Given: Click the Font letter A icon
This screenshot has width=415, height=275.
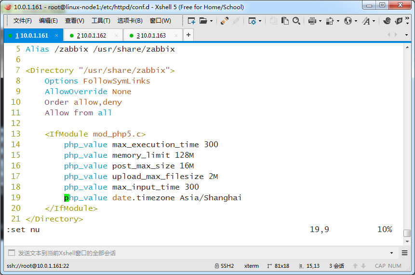Looking at the screenshot, I should coord(366,21).
